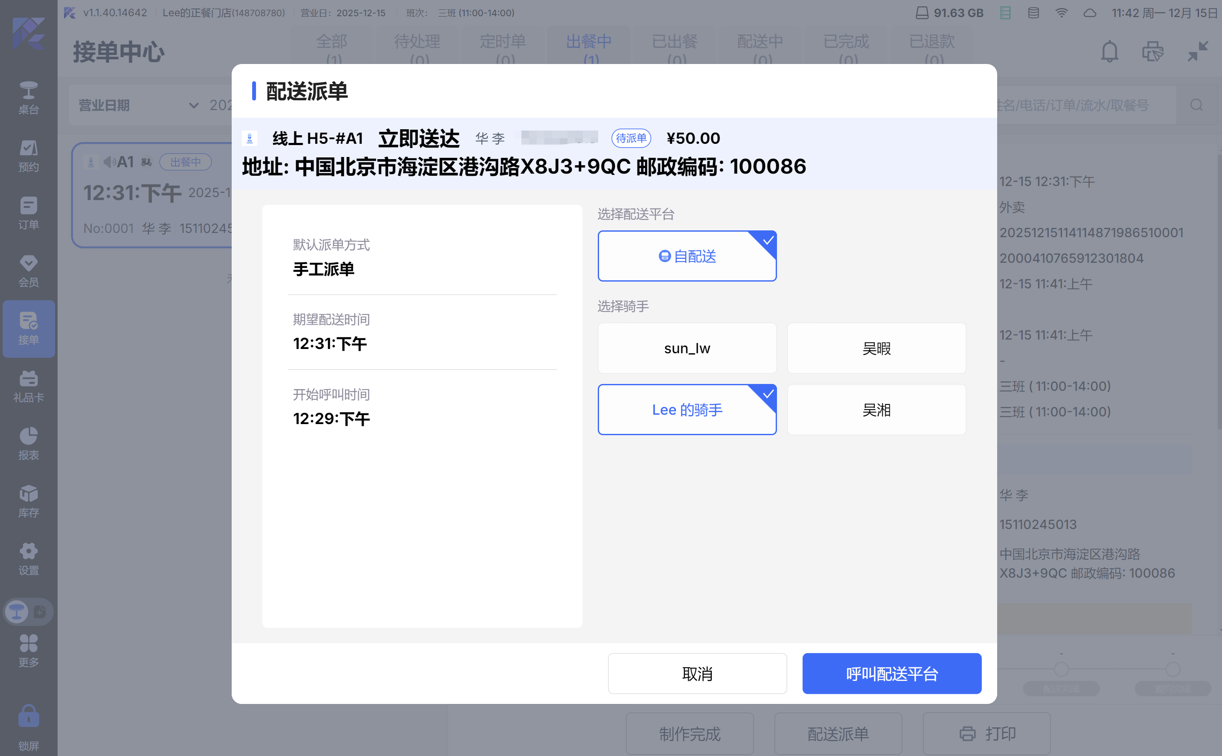This screenshot has height=756, width=1222.
Task: Pick rider 吴湘
Action: point(876,410)
